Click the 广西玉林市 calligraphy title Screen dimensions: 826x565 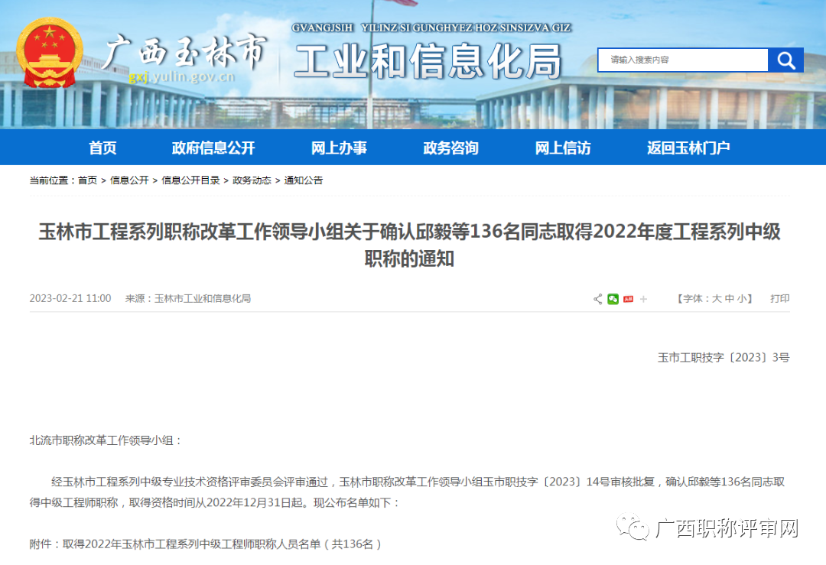(x=184, y=52)
